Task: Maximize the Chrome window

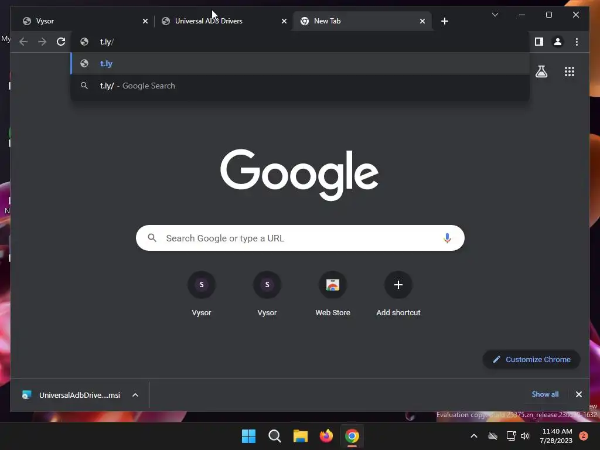Action: tap(548, 15)
